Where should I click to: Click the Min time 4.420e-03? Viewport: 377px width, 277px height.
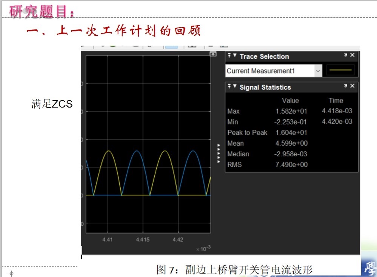(337, 122)
